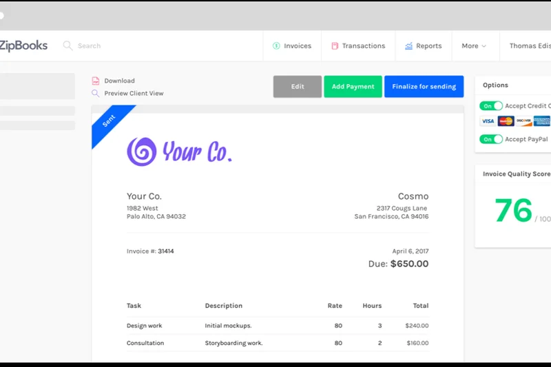
Task: Disable the Accept PayPal toggle
Action: pyautogui.click(x=491, y=139)
